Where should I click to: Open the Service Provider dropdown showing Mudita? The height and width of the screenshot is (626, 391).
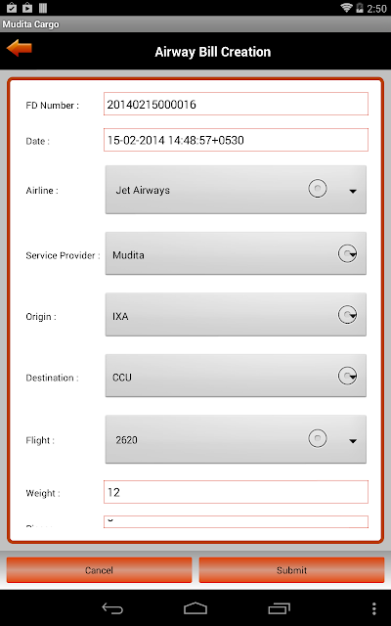(x=236, y=253)
